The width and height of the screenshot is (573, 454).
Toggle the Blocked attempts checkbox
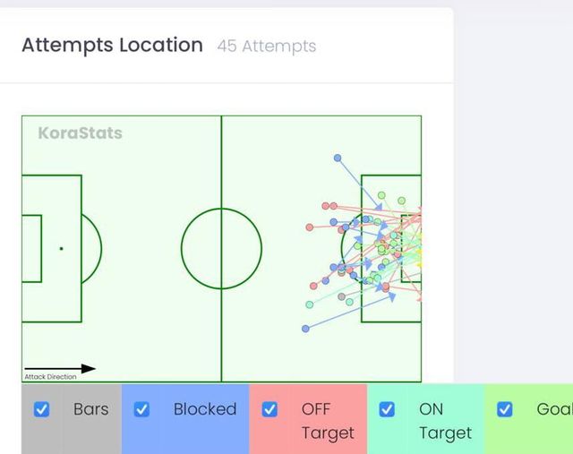(141, 409)
